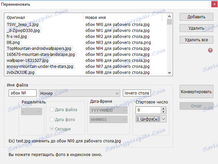Click new name обои №5 для рабочего стола.jpg
The width and height of the screenshot is (218, 164).
(x=118, y=55)
